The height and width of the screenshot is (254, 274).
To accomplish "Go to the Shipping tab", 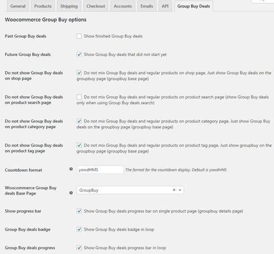I will (69, 6).
